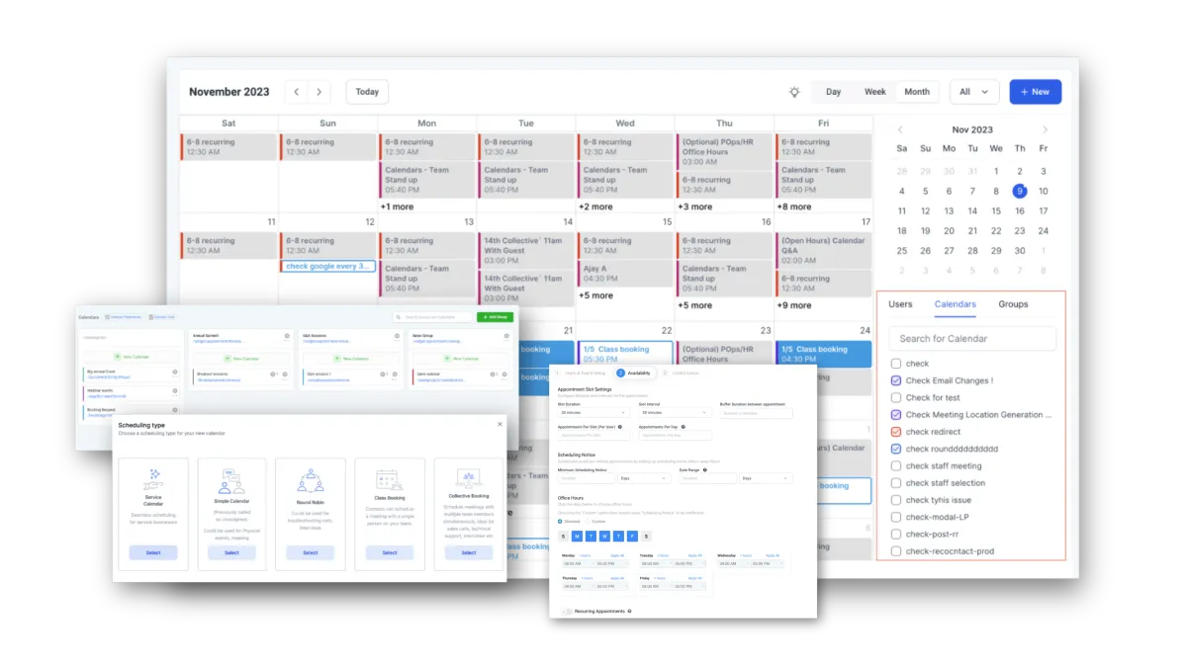
Task: Uncheck 'Check Meeting Location Generation' calendar
Action: point(896,415)
